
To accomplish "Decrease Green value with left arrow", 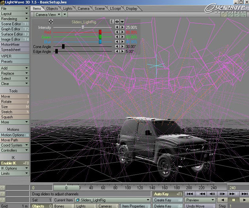I will pos(117,37).
